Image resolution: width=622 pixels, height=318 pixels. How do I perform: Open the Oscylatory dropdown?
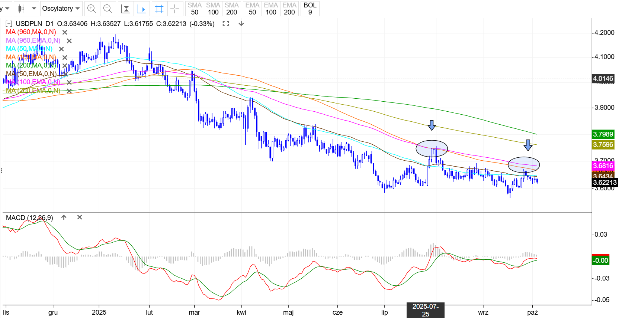coord(61,9)
